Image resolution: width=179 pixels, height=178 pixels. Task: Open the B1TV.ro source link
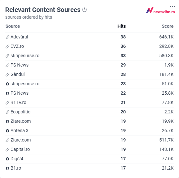(18, 102)
